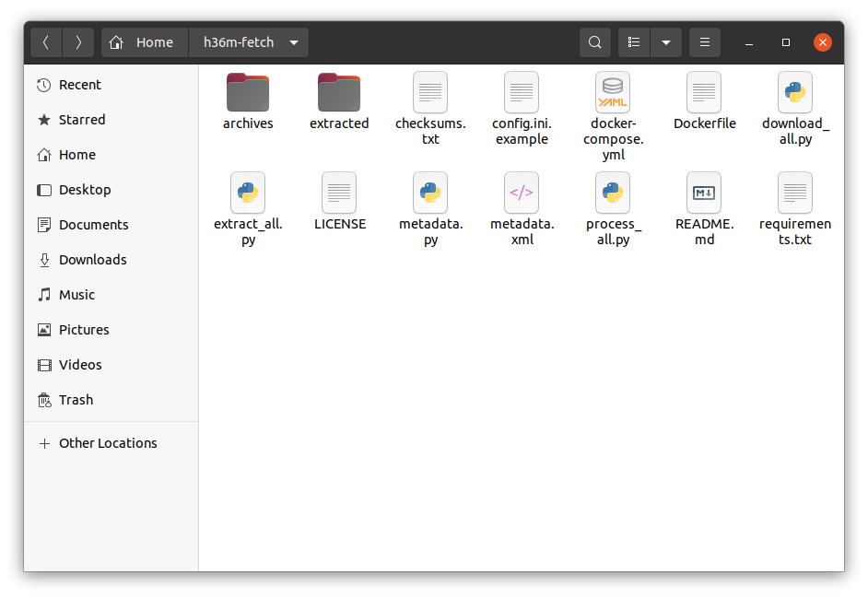Open the extracted folder
Image resolution: width=868 pixels, height=598 pixels.
pos(339,92)
